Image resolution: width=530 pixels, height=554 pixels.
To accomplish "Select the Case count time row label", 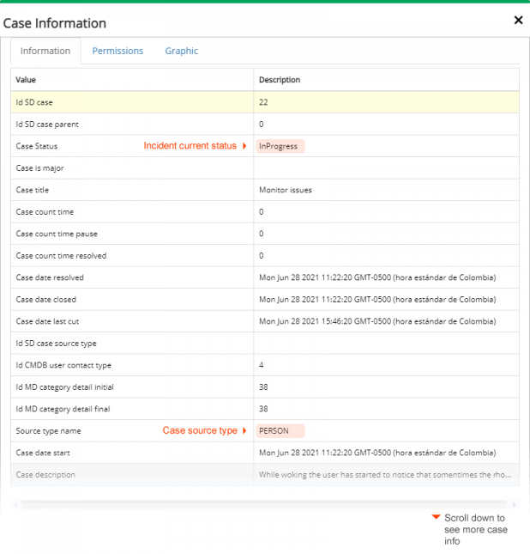I will [45, 212].
